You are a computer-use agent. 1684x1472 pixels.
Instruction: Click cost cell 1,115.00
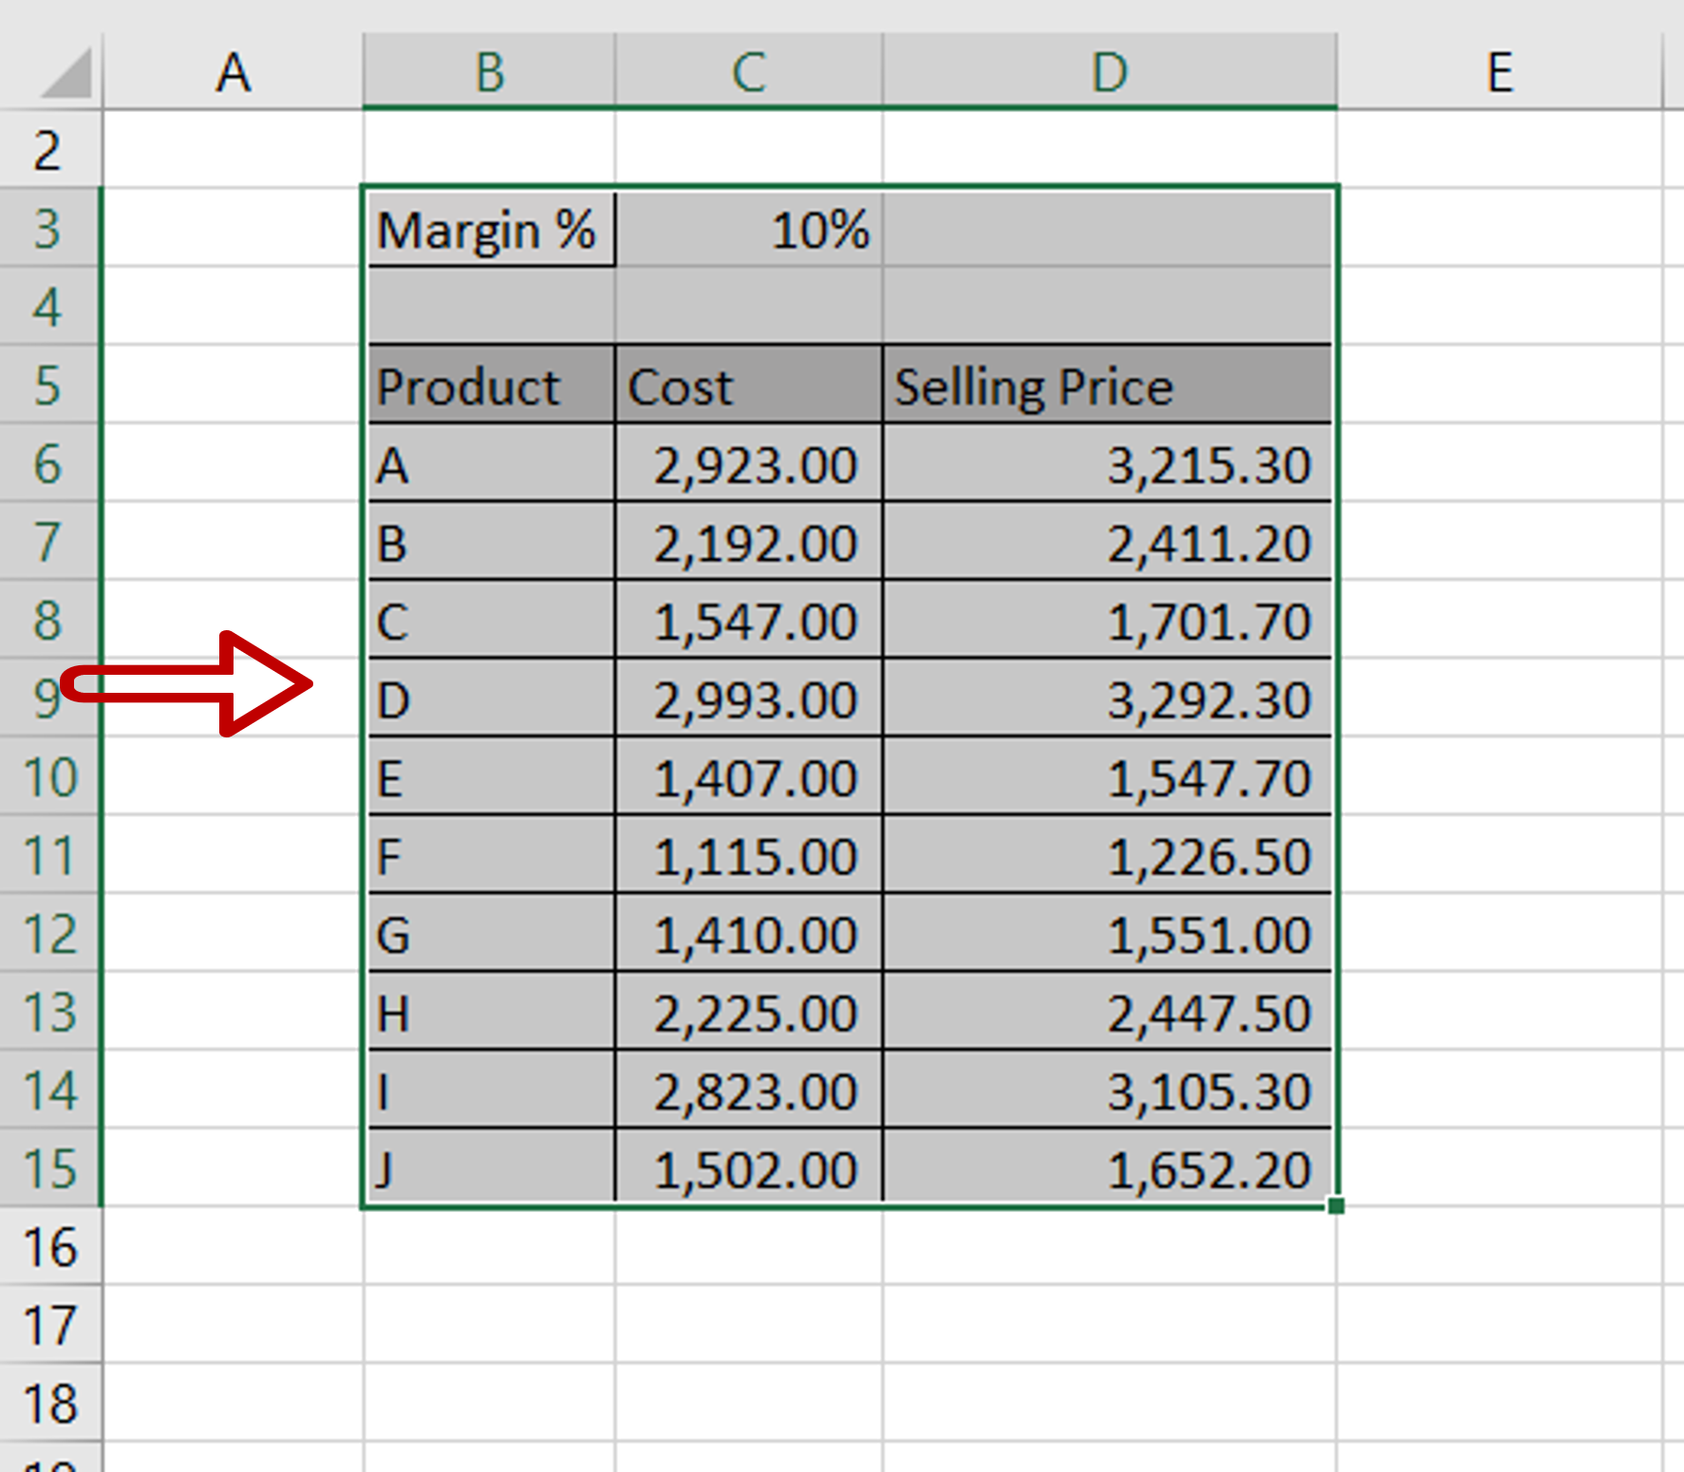(749, 854)
